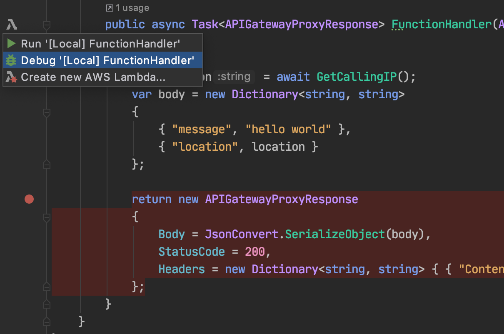Click the GetCallingIP method call
This screenshot has height=334, width=504.
click(x=357, y=77)
